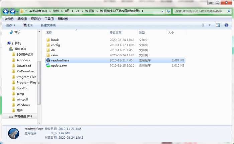The height and width of the screenshot is (144, 234).
Task: Open the Autodesk folder in tree
Action: point(23,60)
